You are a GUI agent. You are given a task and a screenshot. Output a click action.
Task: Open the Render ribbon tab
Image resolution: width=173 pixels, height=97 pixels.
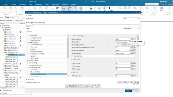[x=73, y=5]
